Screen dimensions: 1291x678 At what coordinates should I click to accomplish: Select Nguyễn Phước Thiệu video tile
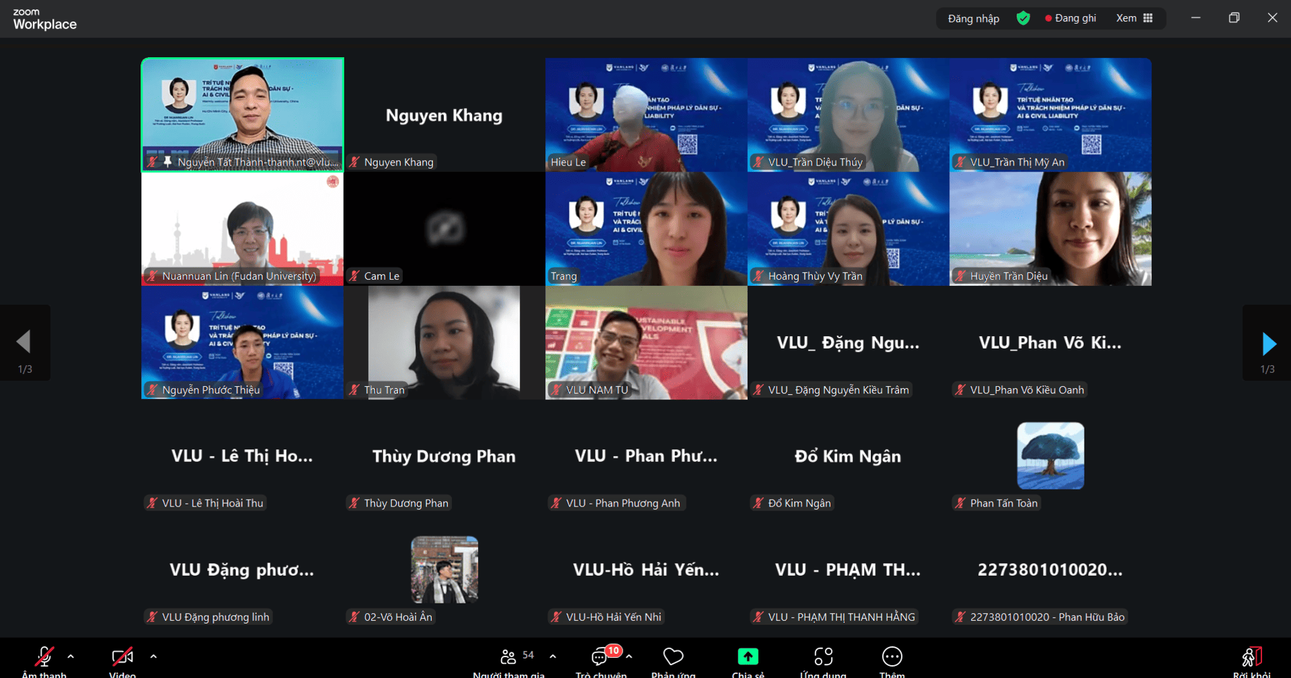[x=243, y=342]
